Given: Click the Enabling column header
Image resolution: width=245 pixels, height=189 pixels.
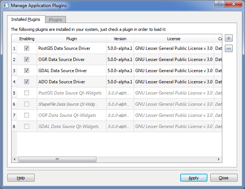Looking at the screenshot, I should (x=27, y=39).
